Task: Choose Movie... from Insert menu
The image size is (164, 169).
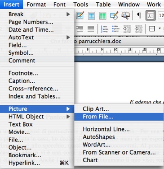Action: [37, 132]
